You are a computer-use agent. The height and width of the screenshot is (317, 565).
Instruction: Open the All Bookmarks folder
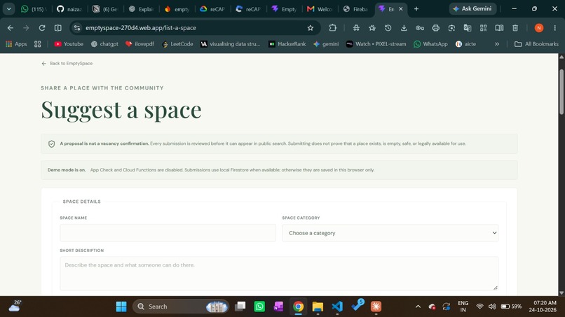536,44
